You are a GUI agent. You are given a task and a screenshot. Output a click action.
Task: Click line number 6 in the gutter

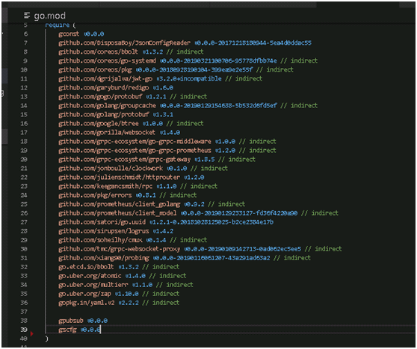pyautogui.click(x=25, y=34)
